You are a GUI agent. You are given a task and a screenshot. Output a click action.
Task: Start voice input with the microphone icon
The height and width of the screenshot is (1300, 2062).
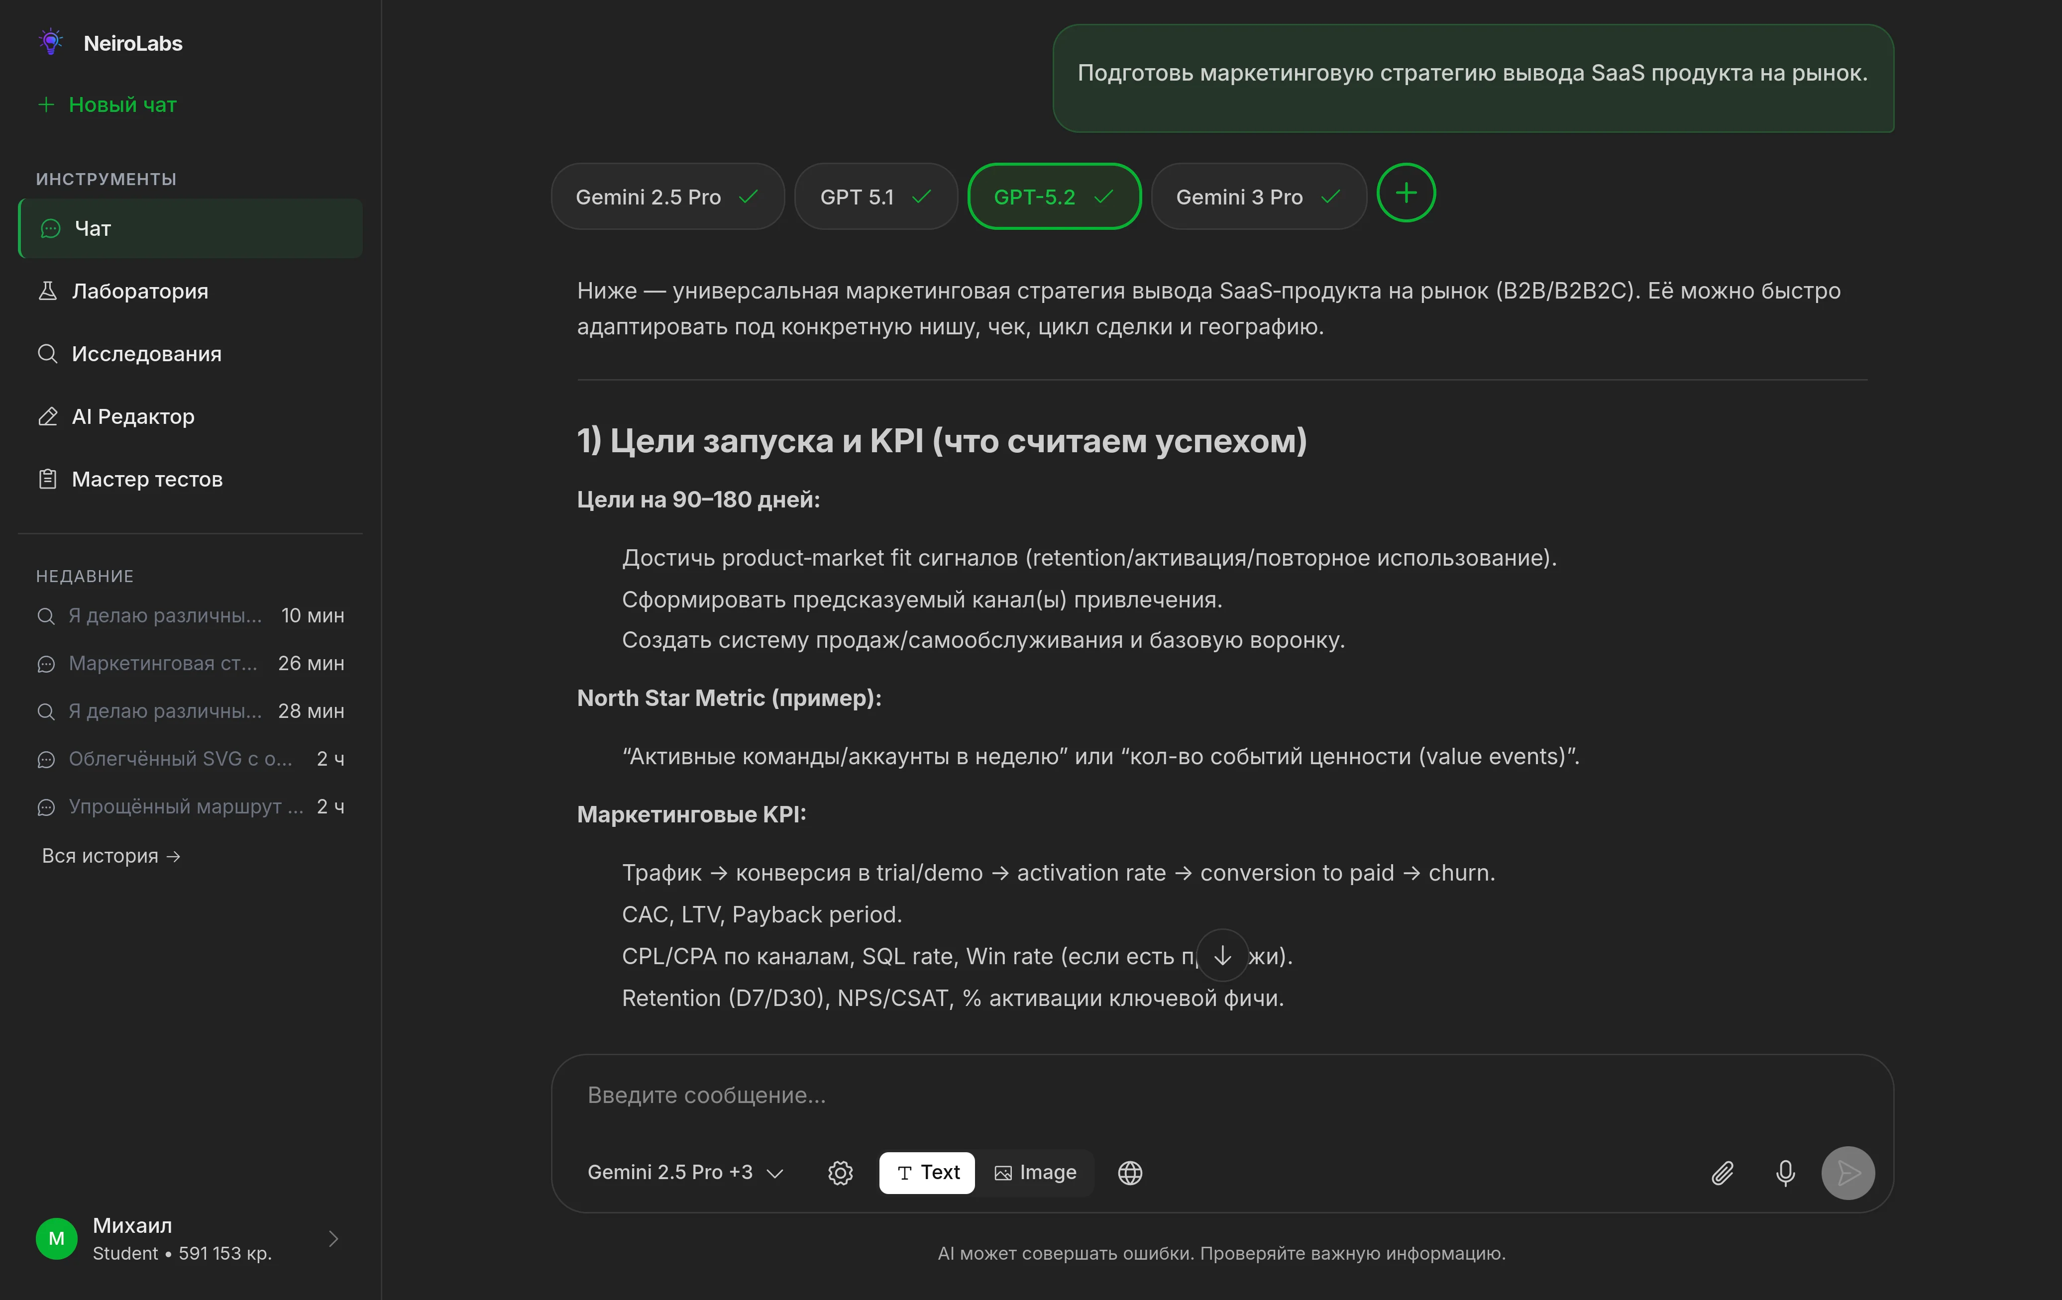[1785, 1173]
